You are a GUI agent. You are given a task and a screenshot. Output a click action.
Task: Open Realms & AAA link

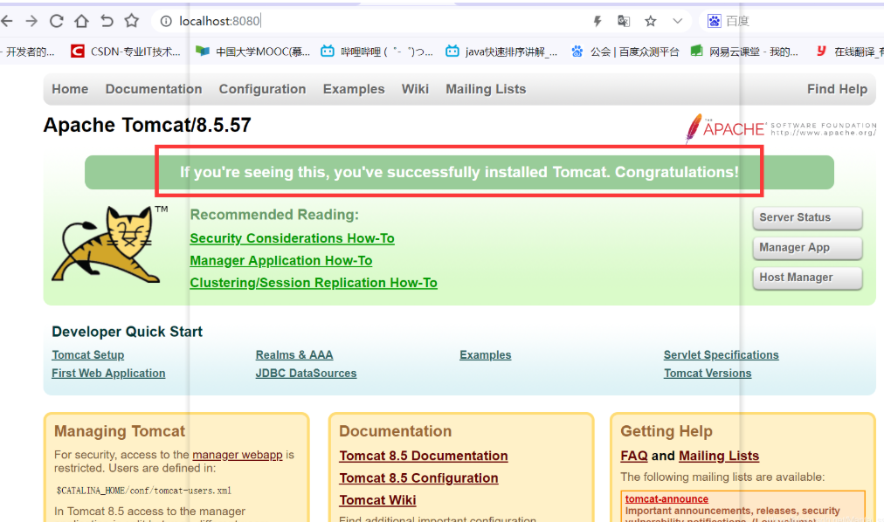(x=294, y=354)
